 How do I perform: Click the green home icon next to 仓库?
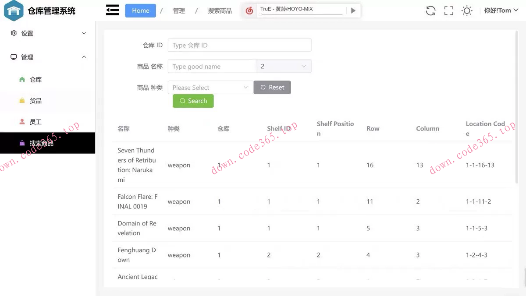[21, 79]
